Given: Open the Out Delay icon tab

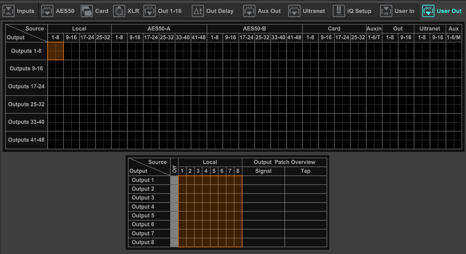Looking at the screenshot, I should 213,11.
